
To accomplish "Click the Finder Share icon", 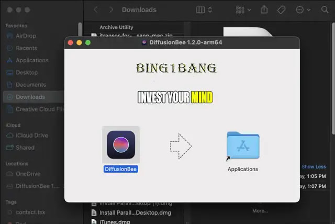I will (264, 9).
